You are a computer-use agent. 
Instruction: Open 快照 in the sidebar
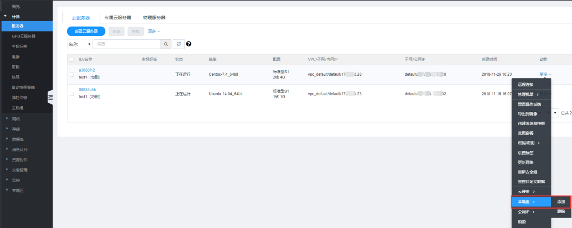pyautogui.click(x=16, y=77)
